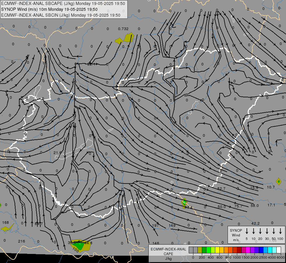Click the SYNOP Wind 10m title line
286x263 pixels.
coord(49,9)
